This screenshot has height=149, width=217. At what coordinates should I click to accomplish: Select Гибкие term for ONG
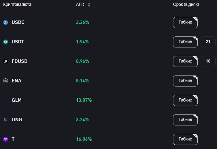[185, 120]
